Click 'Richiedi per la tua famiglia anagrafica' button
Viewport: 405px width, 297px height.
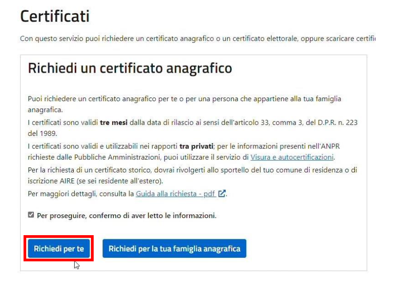coord(174,248)
